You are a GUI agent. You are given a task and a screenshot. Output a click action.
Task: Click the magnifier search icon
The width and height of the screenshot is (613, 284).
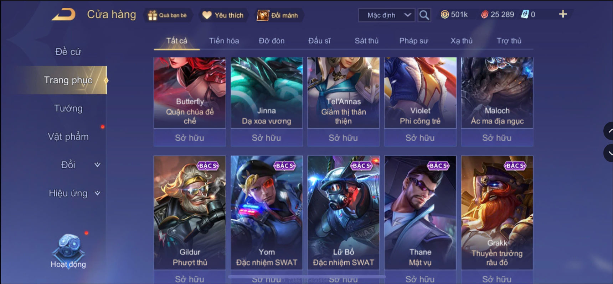pyautogui.click(x=424, y=15)
